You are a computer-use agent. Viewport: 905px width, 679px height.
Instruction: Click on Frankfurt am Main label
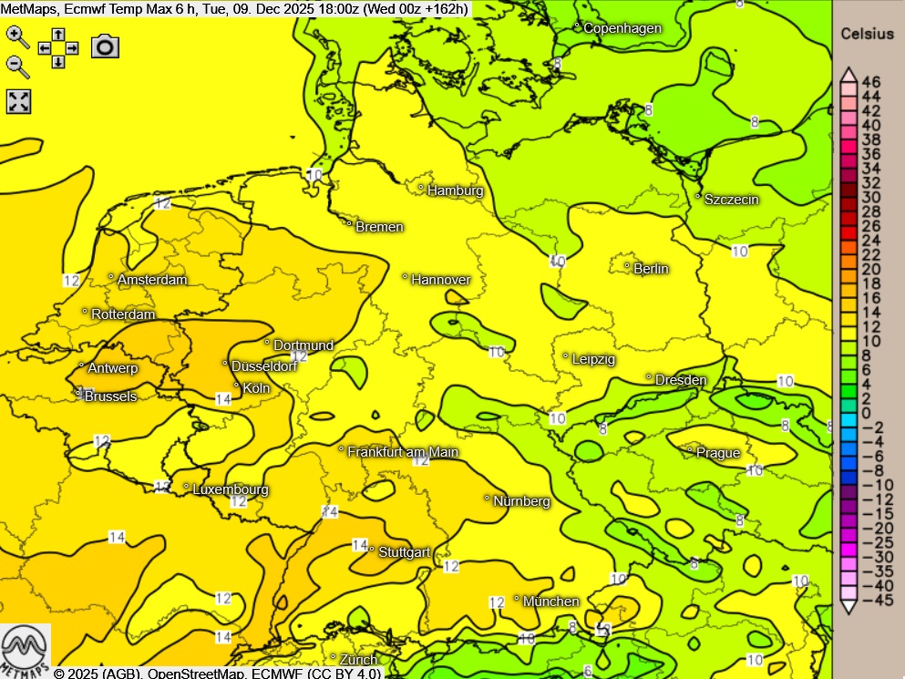pos(403,452)
